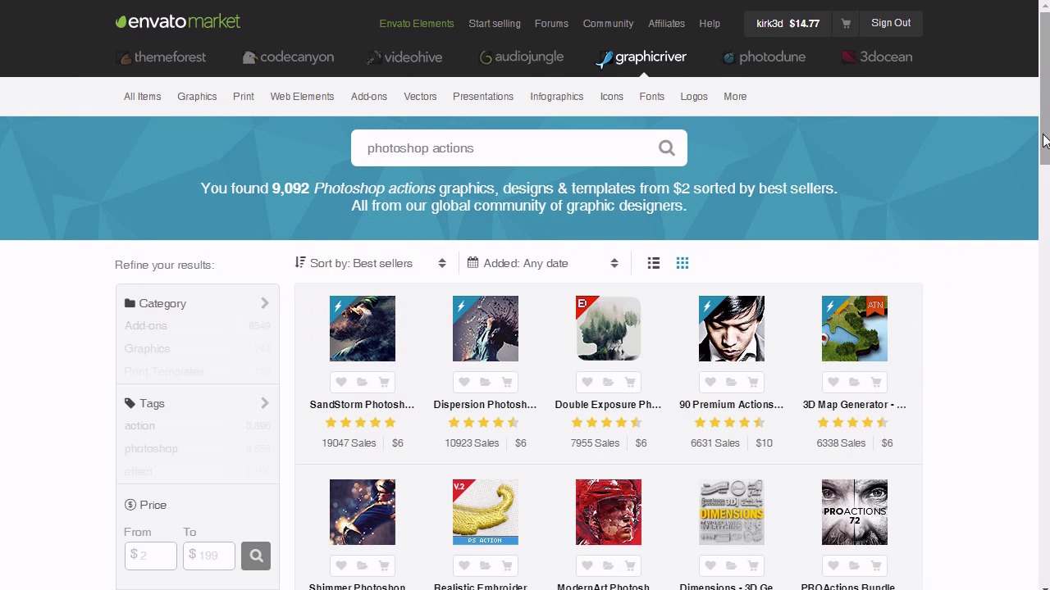Go to the PhotoDune marketplace tab

764,57
